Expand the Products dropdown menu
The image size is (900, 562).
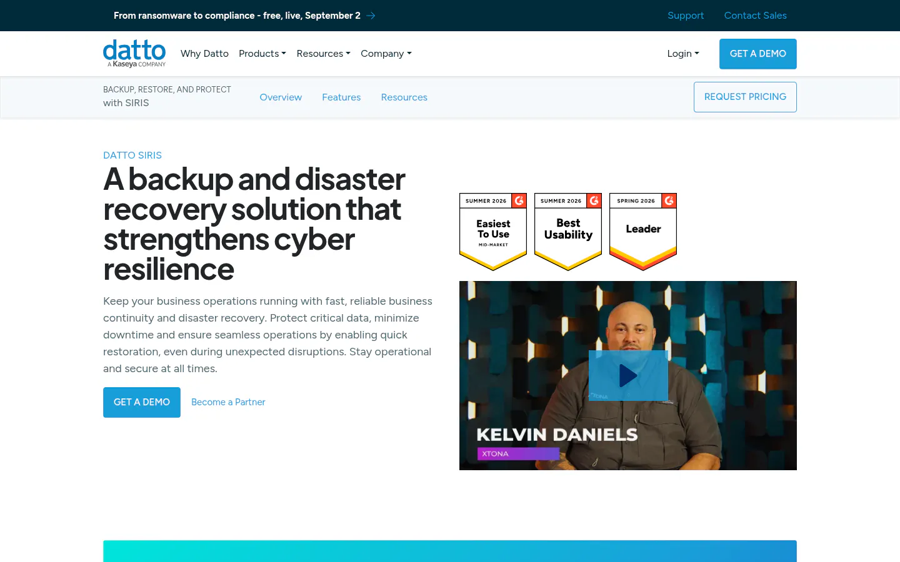coord(262,54)
